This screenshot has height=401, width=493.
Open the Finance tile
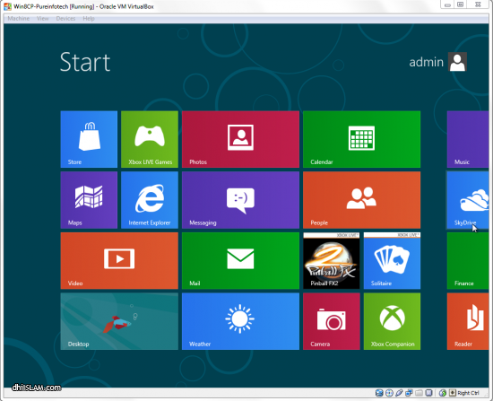(x=468, y=261)
